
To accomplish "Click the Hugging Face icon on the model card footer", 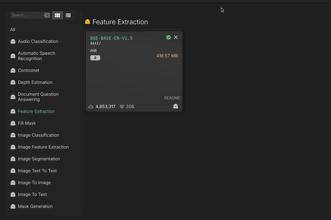I will [175, 106].
